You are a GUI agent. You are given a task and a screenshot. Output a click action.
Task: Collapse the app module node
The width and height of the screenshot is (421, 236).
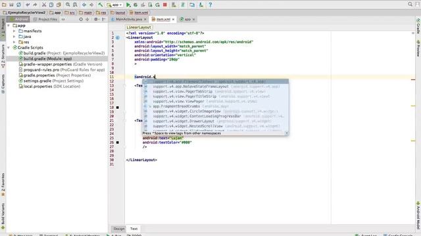click(9, 26)
